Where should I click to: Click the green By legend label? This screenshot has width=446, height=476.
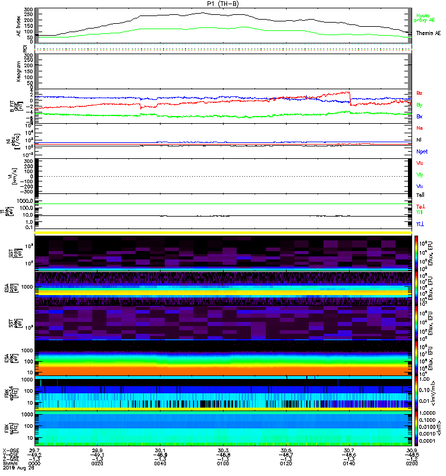(x=419, y=105)
